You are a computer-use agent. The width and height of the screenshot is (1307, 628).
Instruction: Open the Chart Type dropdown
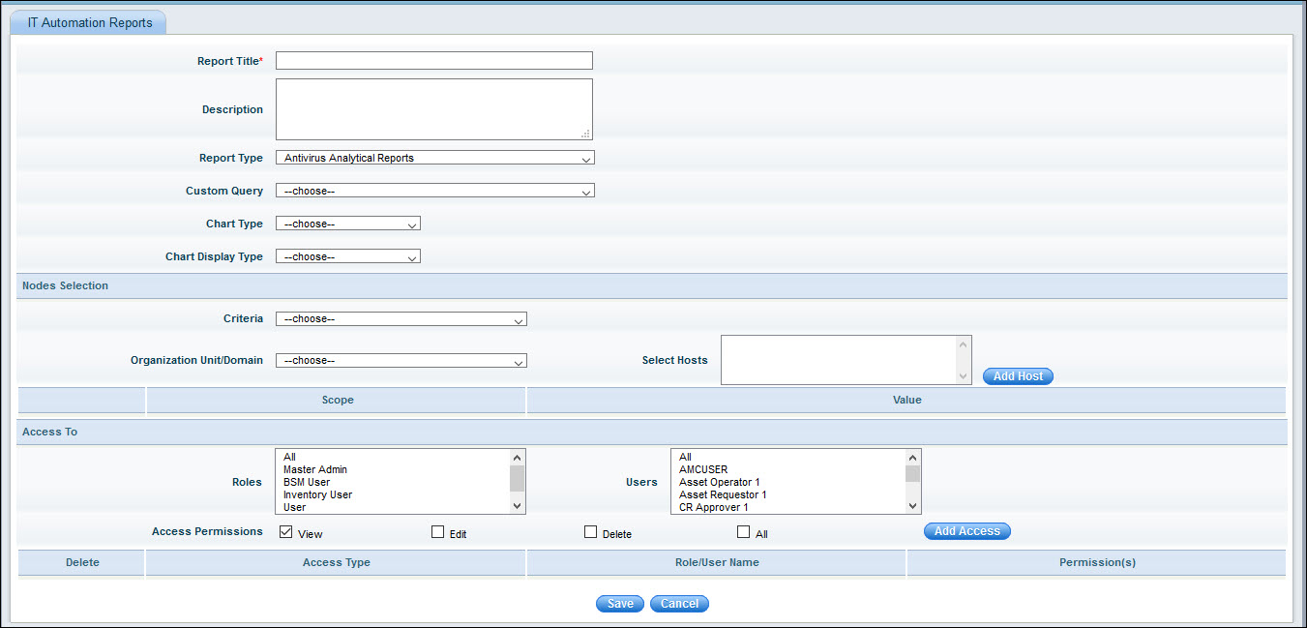[347, 224]
